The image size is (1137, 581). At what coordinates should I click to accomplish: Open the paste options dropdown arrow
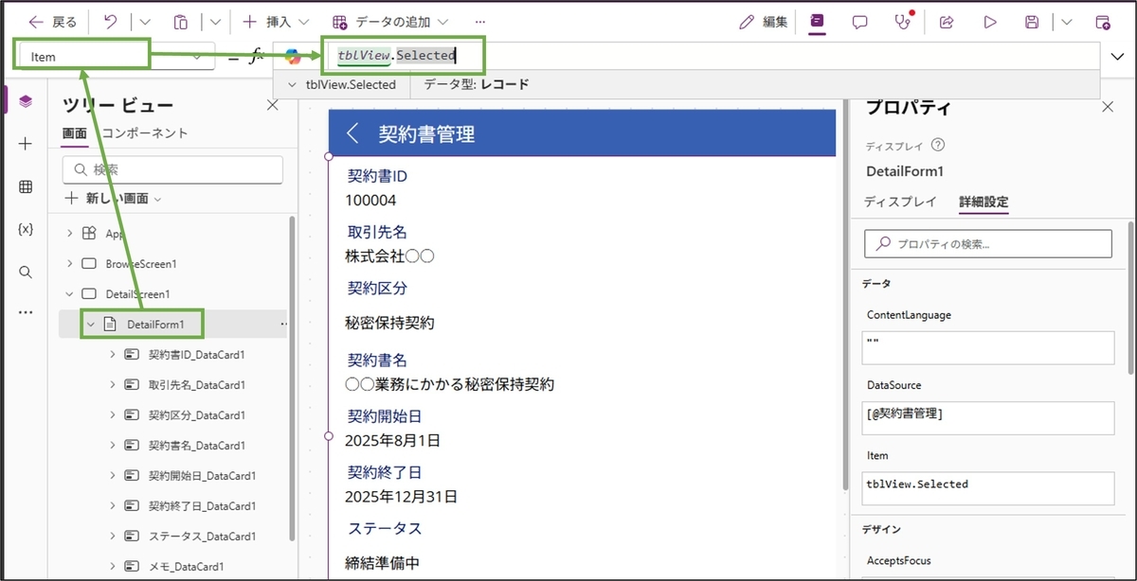[215, 21]
